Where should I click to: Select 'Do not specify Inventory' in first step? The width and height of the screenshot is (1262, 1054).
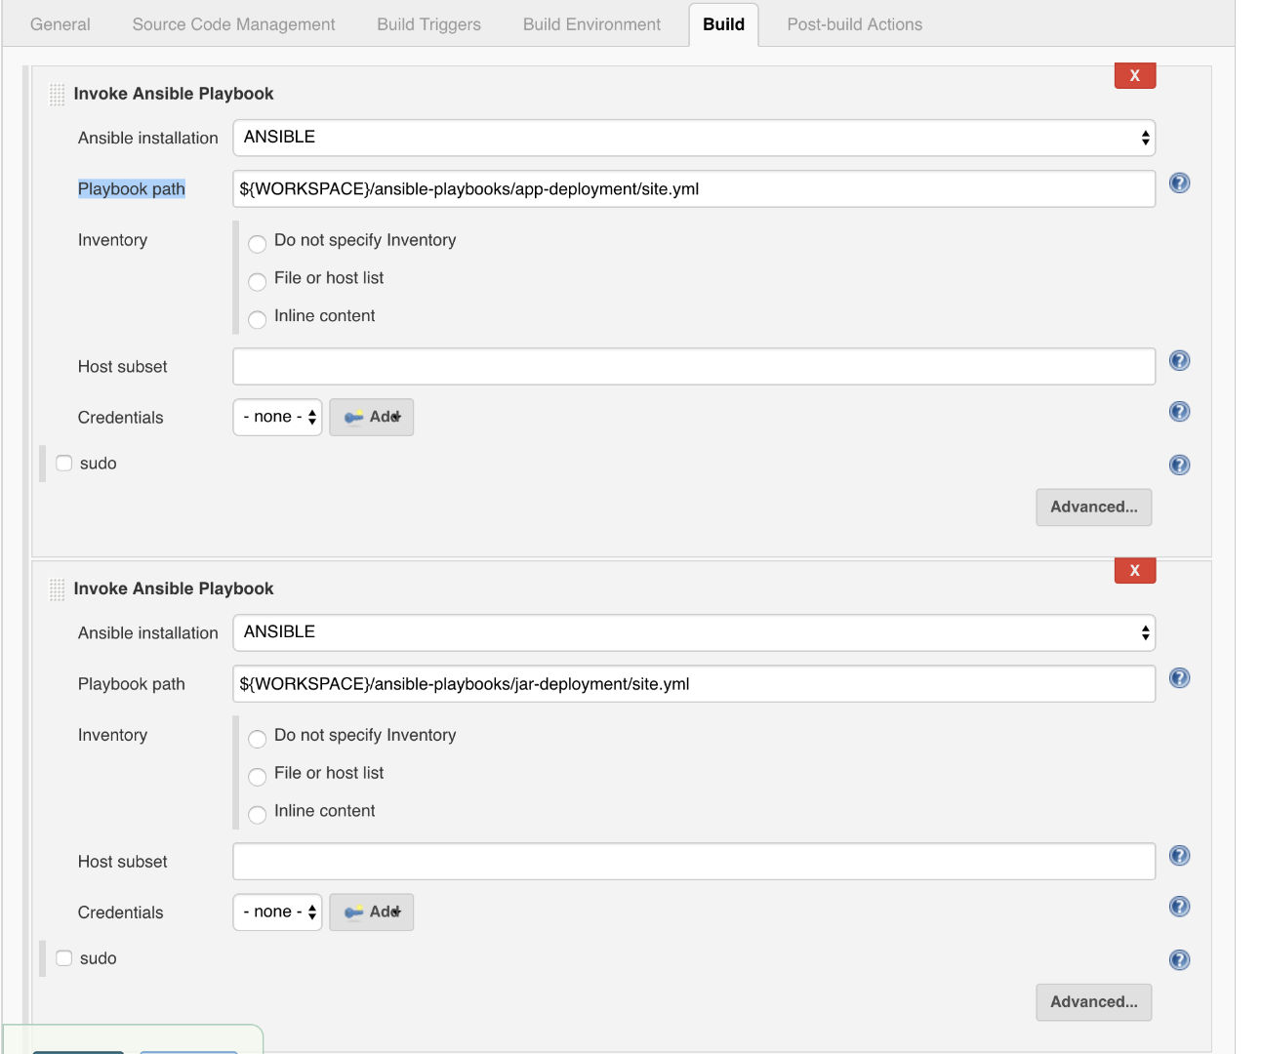258,243
